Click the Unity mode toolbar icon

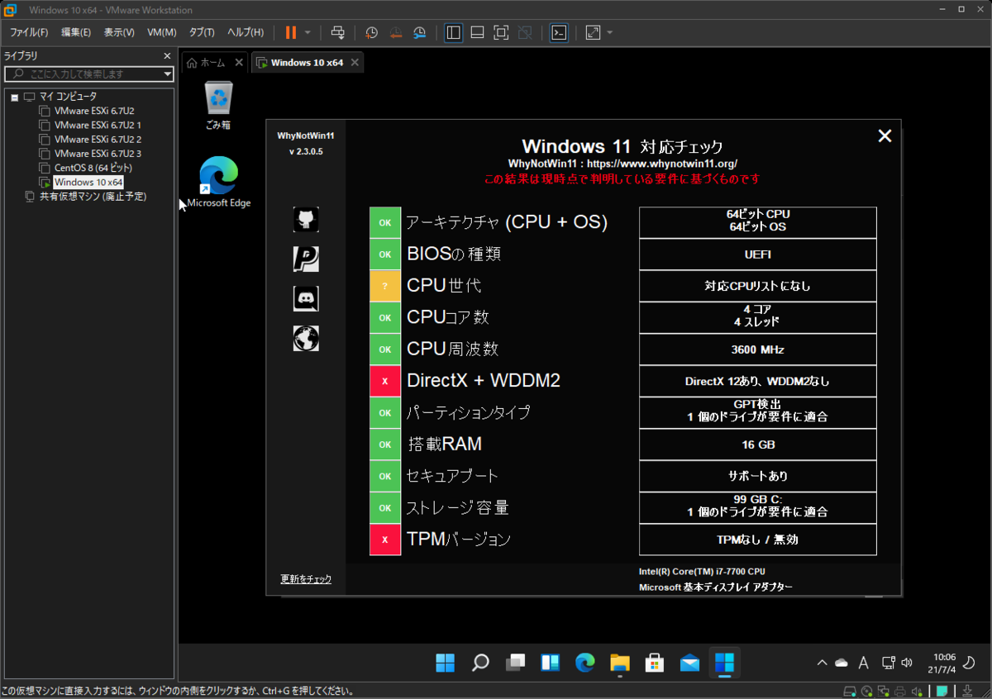click(x=525, y=32)
